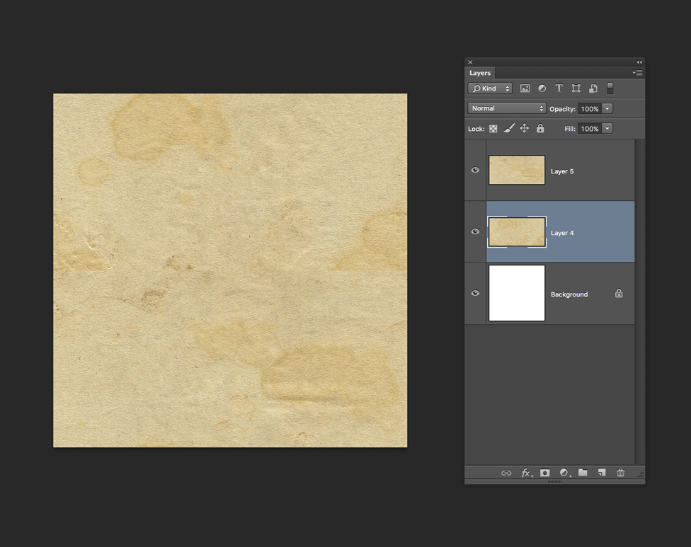The image size is (691, 547).
Task: Lock image pixels brush icon
Action: click(x=509, y=128)
